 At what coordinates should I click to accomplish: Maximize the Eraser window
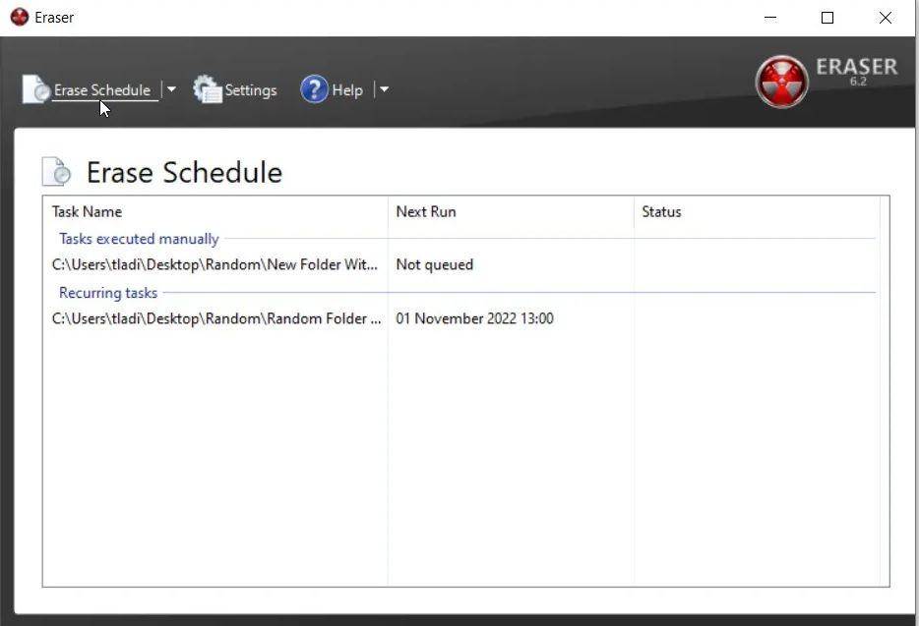point(827,18)
